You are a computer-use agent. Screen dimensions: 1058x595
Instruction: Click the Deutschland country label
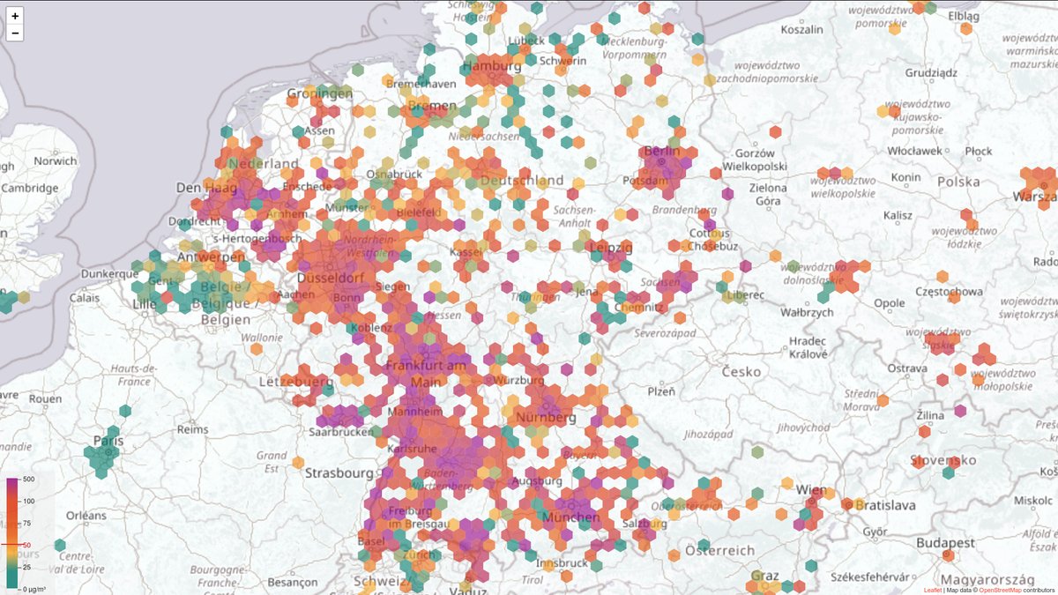[x=523, y=180]
